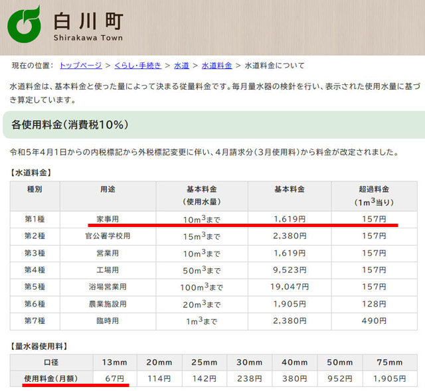Click the 75mm column header
Screen dimensions: 425x391
tap(390, 362)
